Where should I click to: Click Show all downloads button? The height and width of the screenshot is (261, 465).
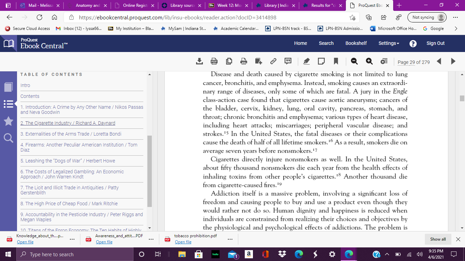(438, 239)
